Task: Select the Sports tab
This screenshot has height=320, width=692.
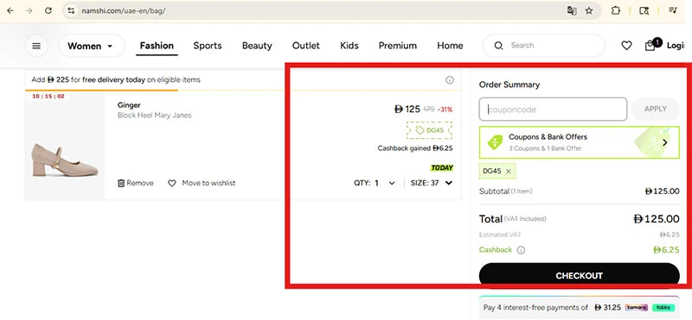Action: click(x=208, y=46)
